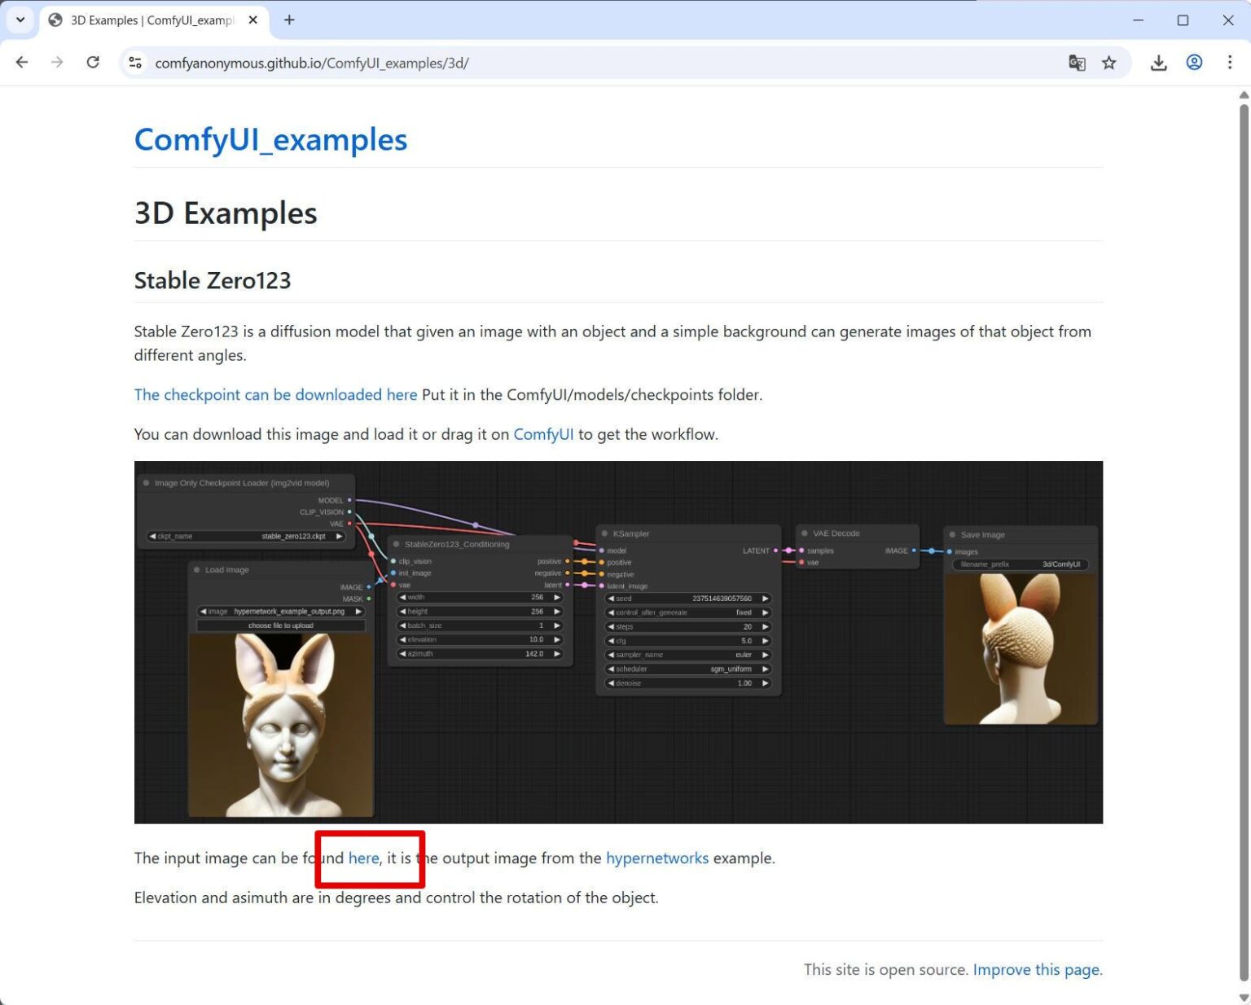Click the left arrow on the scheduler widget
Viewport: 1251px width, 1005px height.
[611, 669]
